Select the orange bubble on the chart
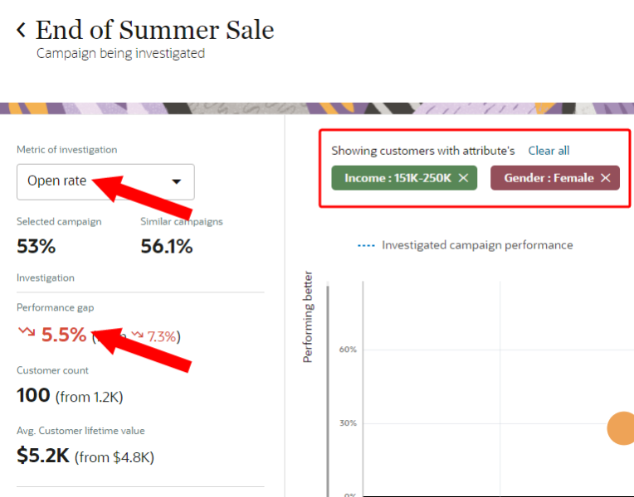The width and height of the screenshot is (634, 497). click(x=622, y=428)
